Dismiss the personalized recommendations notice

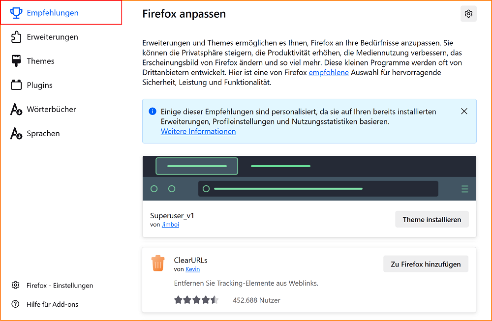464,111
